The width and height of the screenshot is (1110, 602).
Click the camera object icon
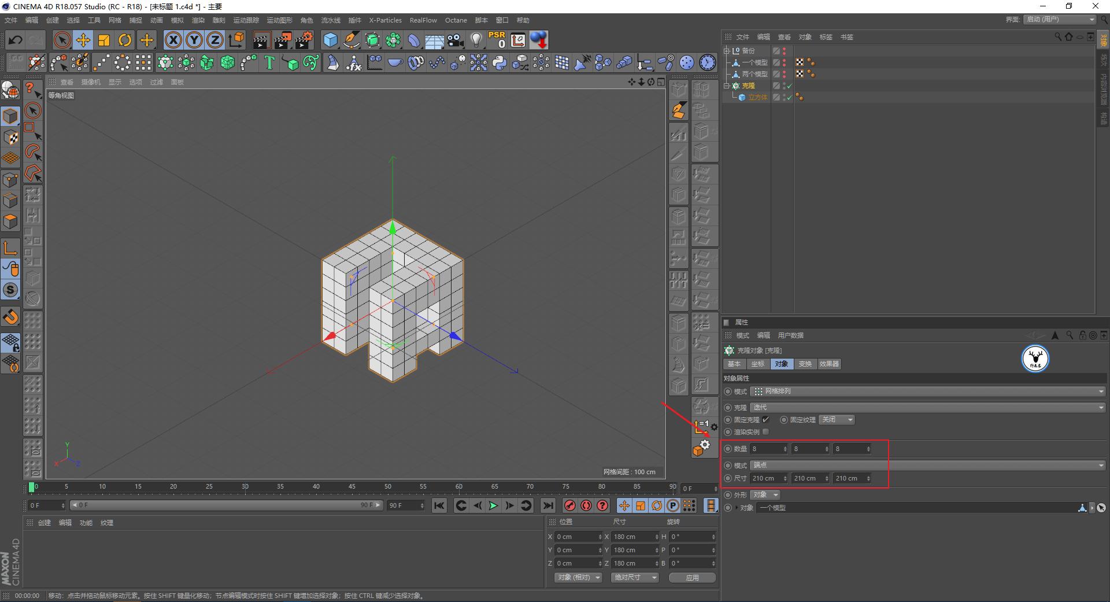click(456, 40)
